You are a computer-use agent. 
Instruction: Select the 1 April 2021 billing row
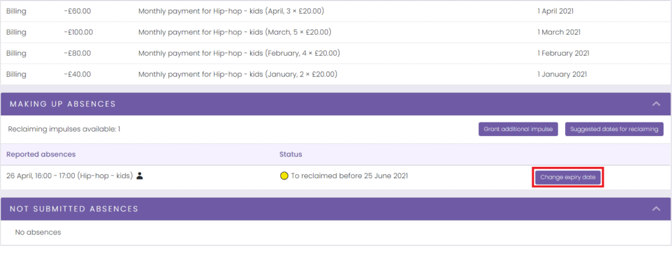(335, 11)
